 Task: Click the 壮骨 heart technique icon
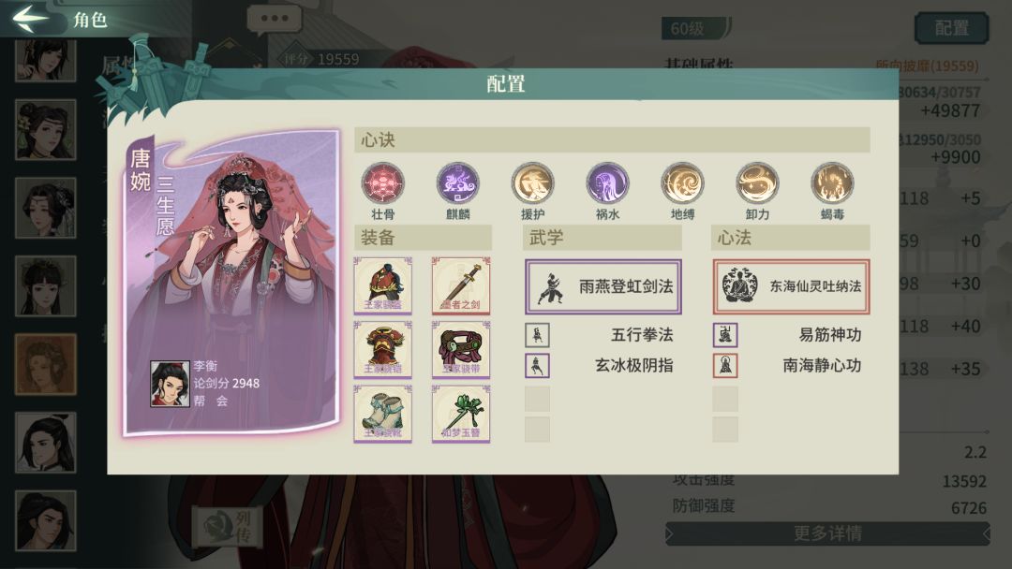point(382,183)
